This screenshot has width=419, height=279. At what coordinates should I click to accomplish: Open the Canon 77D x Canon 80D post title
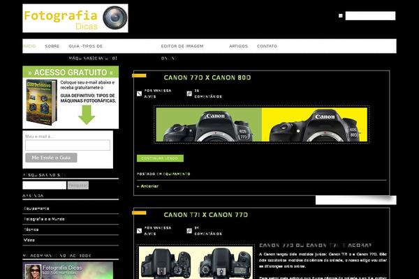[x=207, y=77]
